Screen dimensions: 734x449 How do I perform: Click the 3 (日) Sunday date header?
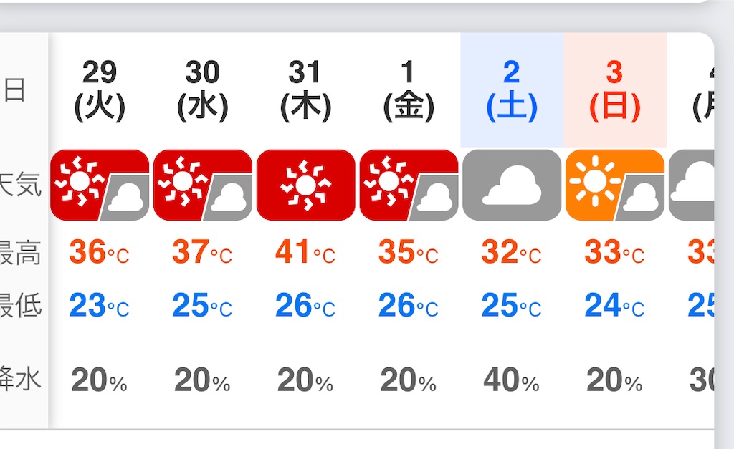[x=614, y=90]
